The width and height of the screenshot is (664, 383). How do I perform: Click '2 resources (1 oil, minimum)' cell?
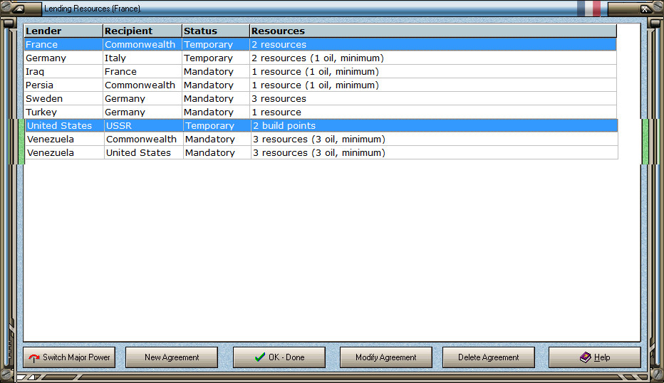click(433, 58)
